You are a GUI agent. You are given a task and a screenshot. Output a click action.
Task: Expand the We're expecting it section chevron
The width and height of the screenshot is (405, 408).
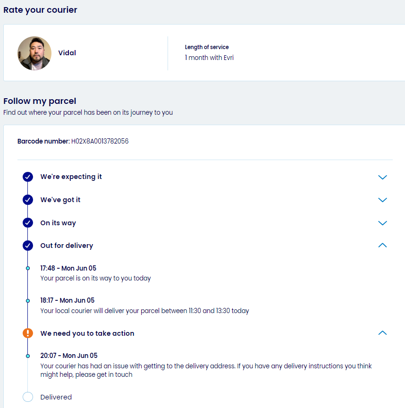point(382,177)
